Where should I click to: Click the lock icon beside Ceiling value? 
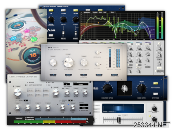[x=51, y=88]
